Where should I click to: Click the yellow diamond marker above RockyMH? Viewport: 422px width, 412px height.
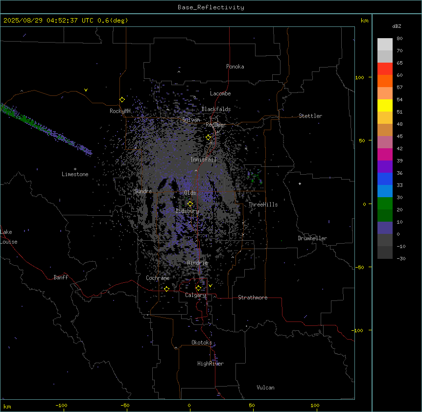122,100
